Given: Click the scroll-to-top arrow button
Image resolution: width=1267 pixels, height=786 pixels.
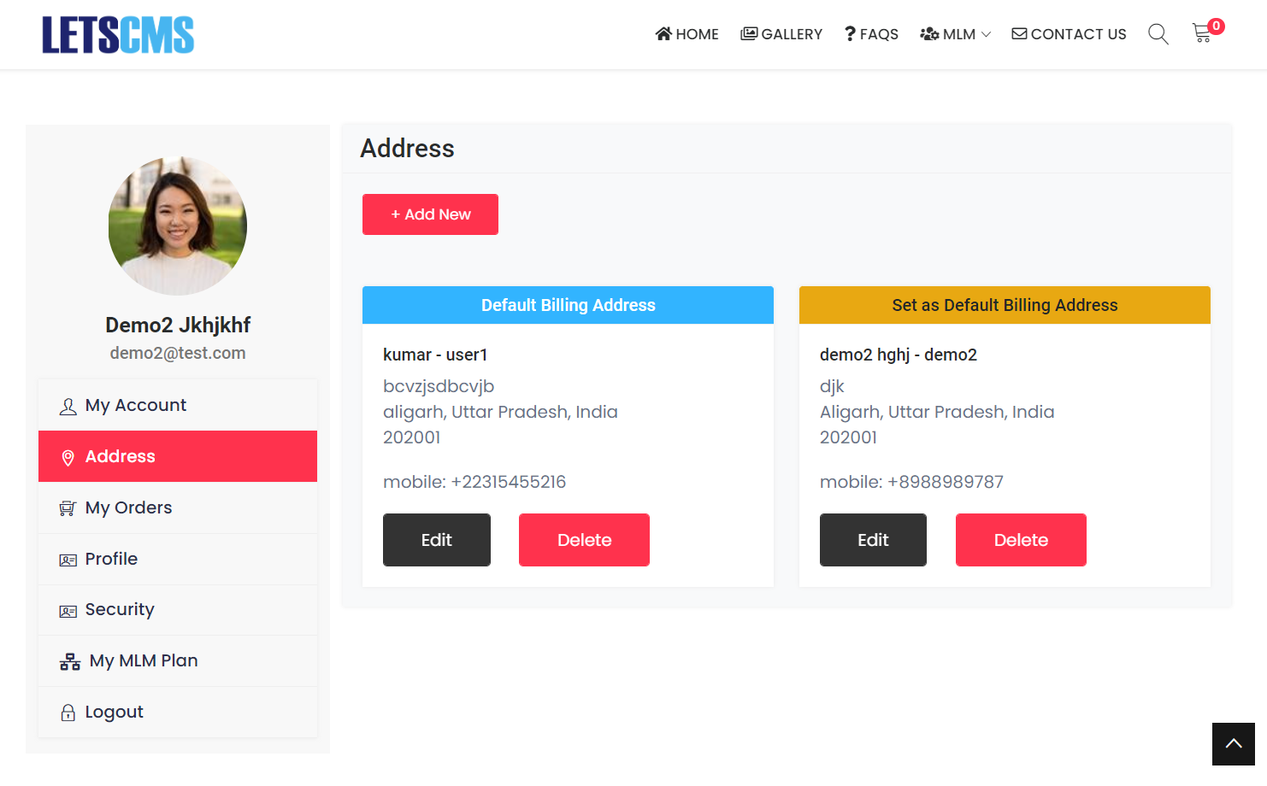Looking at the screenshot, I should coord(1233,743).
